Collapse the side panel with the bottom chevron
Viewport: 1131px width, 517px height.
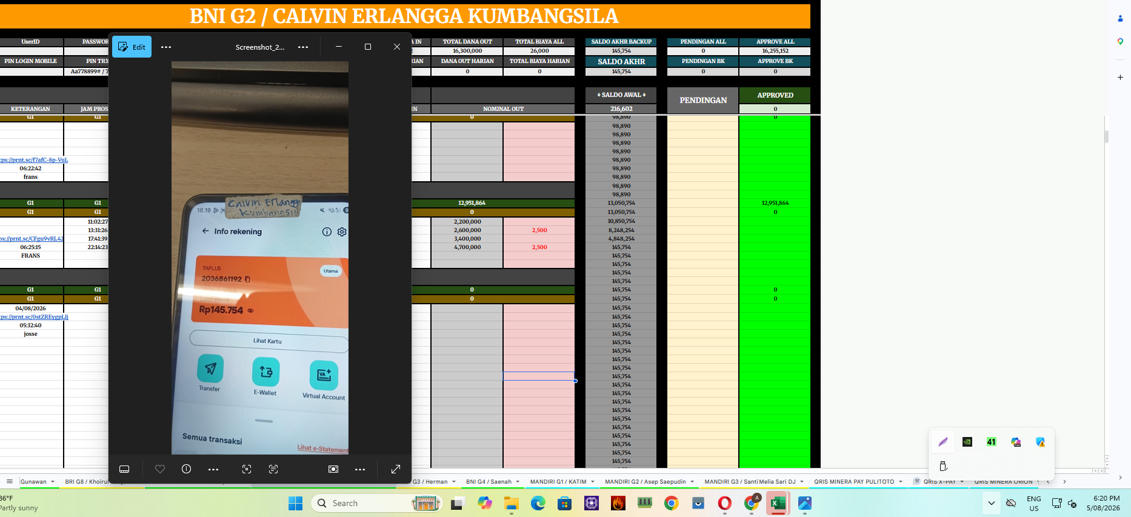(x=1120, y=478)
